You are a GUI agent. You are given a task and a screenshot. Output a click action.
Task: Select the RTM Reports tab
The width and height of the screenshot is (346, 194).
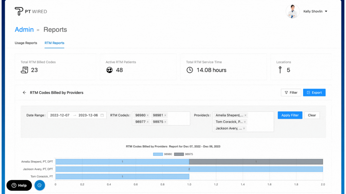point(54,43)
